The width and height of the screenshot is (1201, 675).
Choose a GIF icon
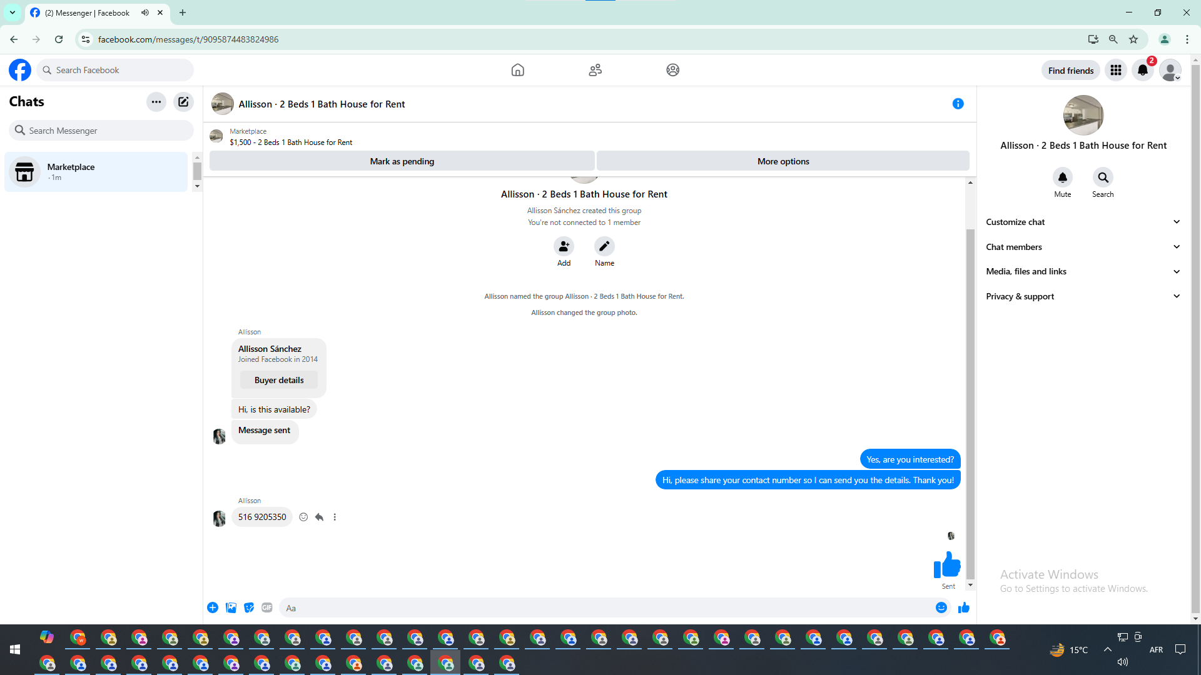[267, 607]
